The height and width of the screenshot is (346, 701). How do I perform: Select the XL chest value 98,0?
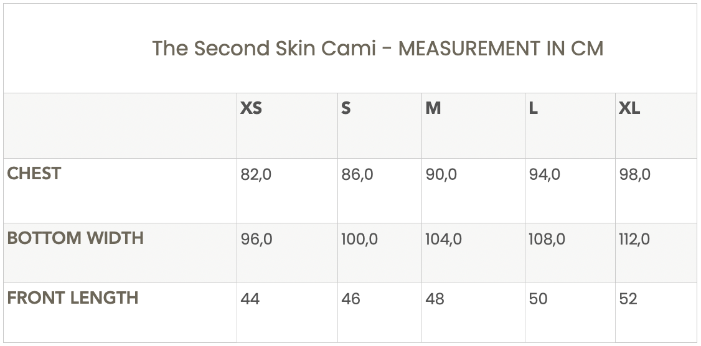(634, 175)
